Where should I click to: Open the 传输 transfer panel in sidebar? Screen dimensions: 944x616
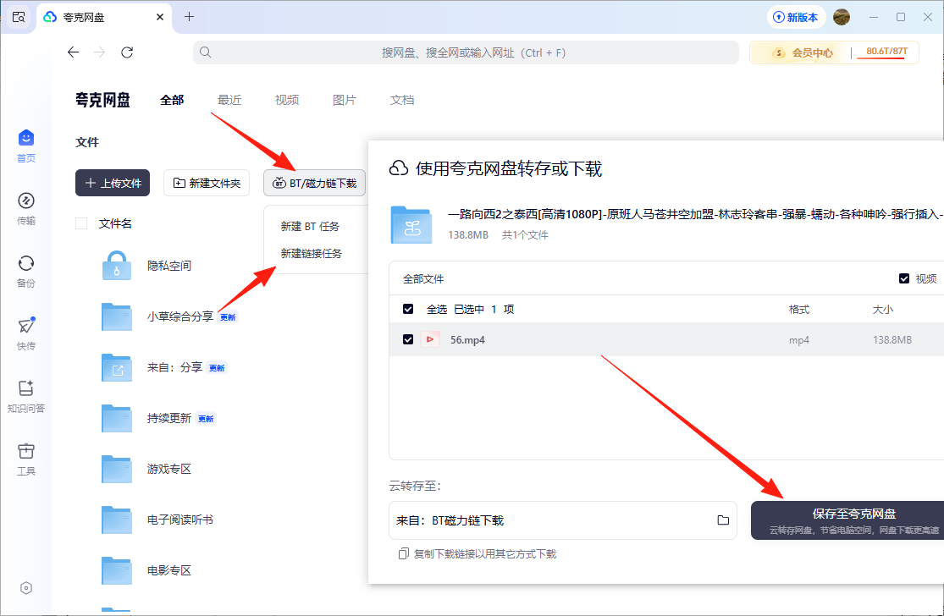click(x=25, y=207)
